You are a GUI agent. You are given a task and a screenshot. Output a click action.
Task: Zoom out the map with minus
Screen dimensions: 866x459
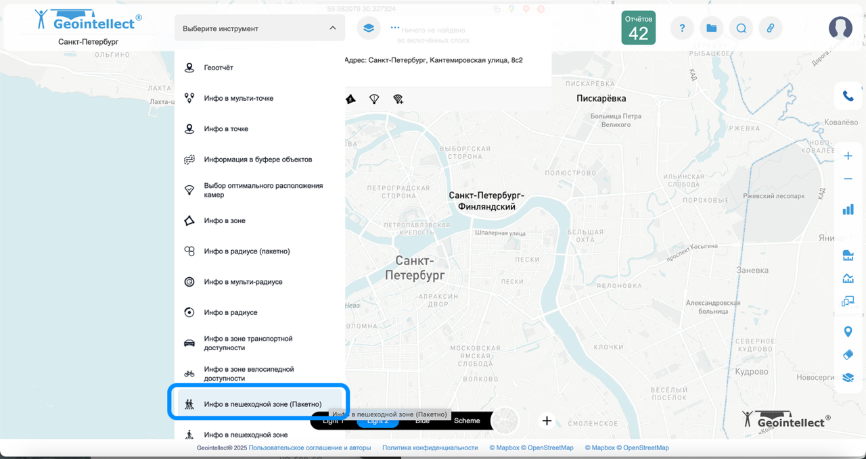pyautogui.click(x=848, y=179)
